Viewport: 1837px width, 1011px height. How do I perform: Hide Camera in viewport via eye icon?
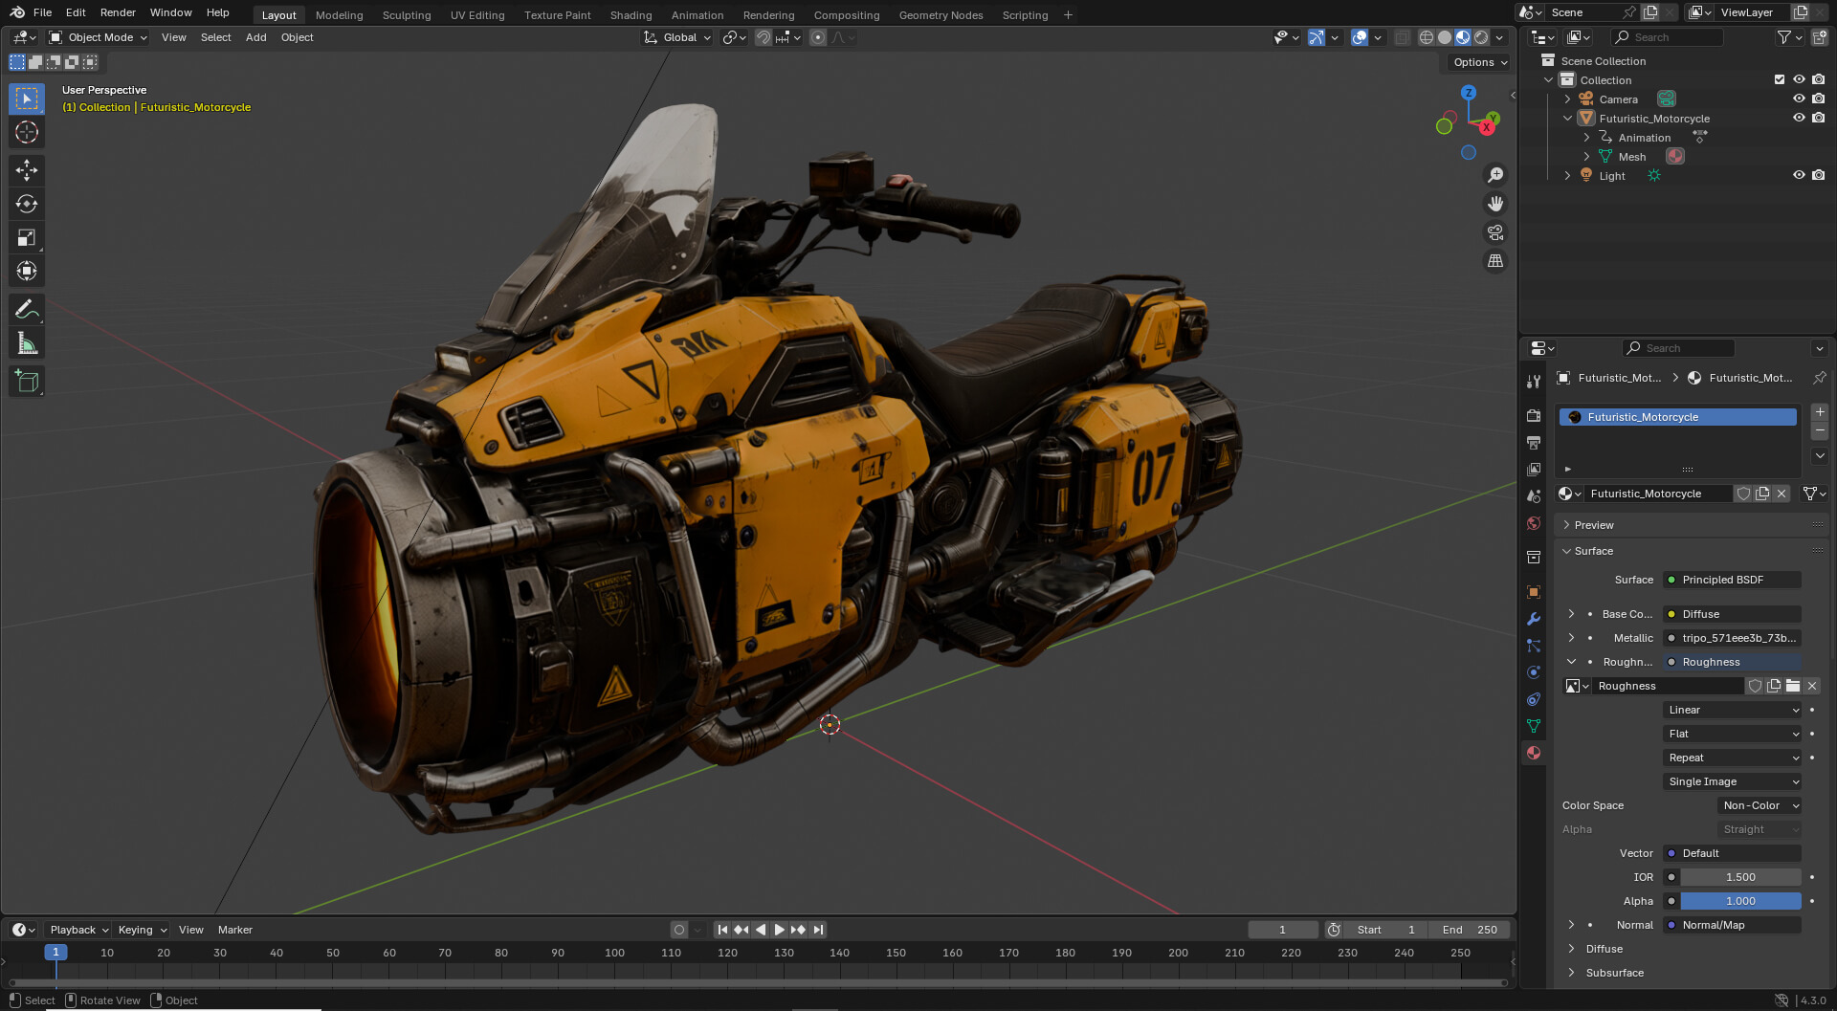pos(1799,99)
